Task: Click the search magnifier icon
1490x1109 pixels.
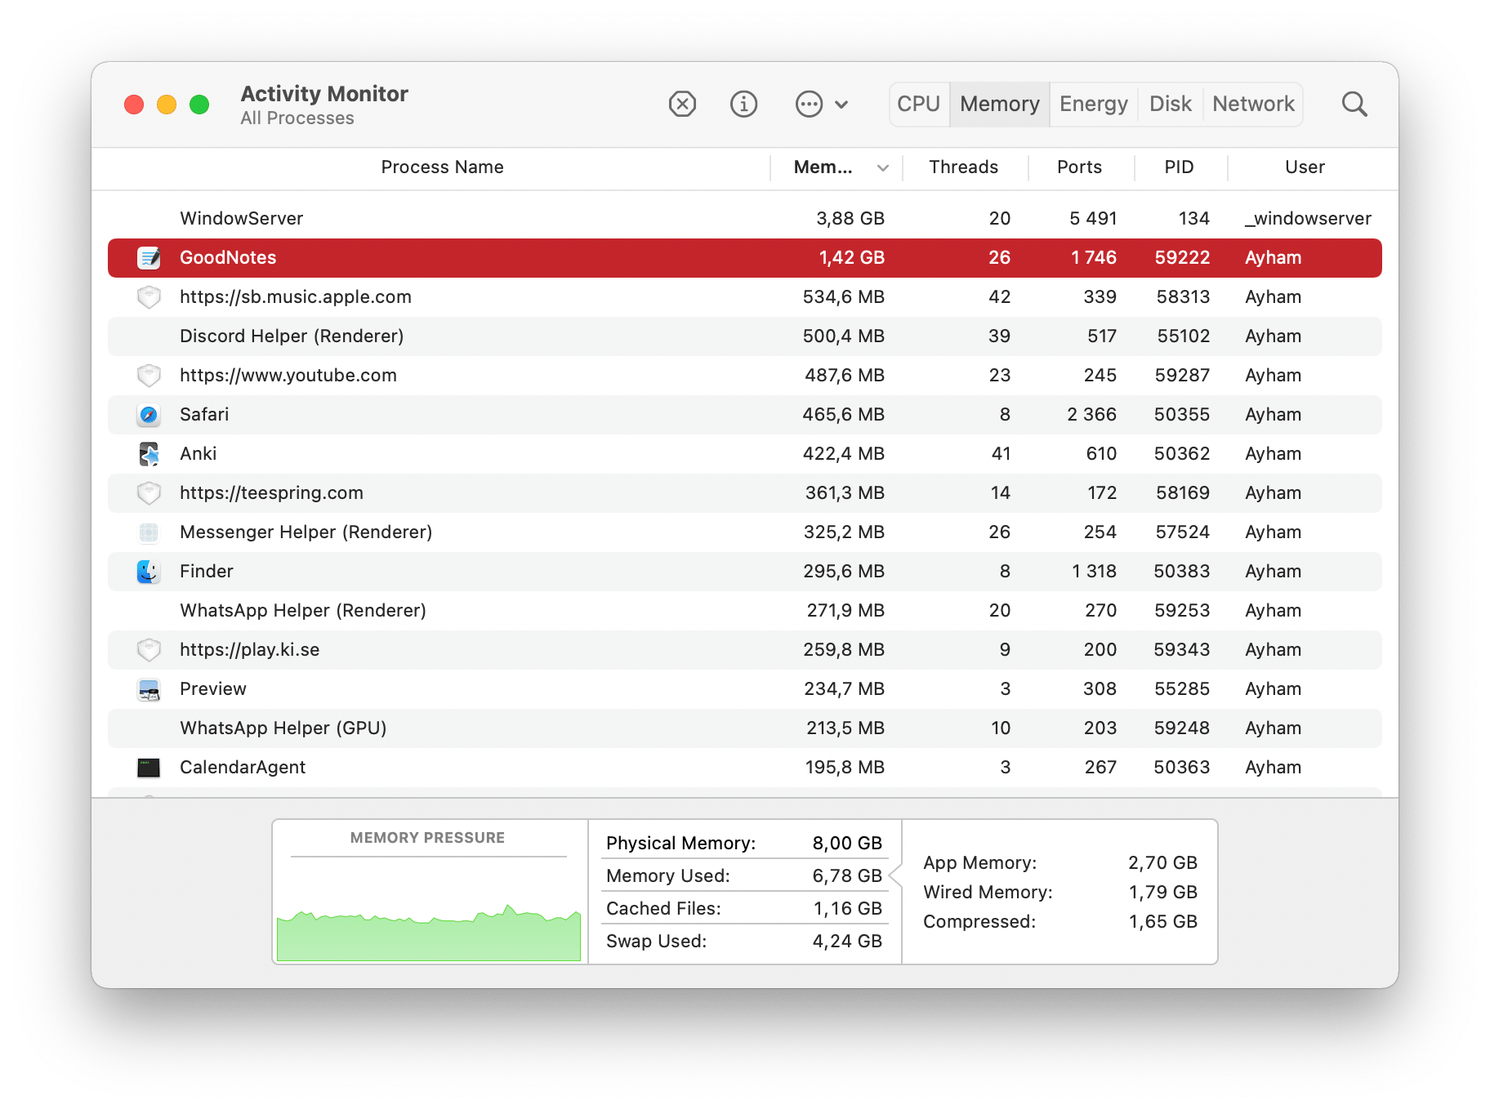Action: (1354, 105)
